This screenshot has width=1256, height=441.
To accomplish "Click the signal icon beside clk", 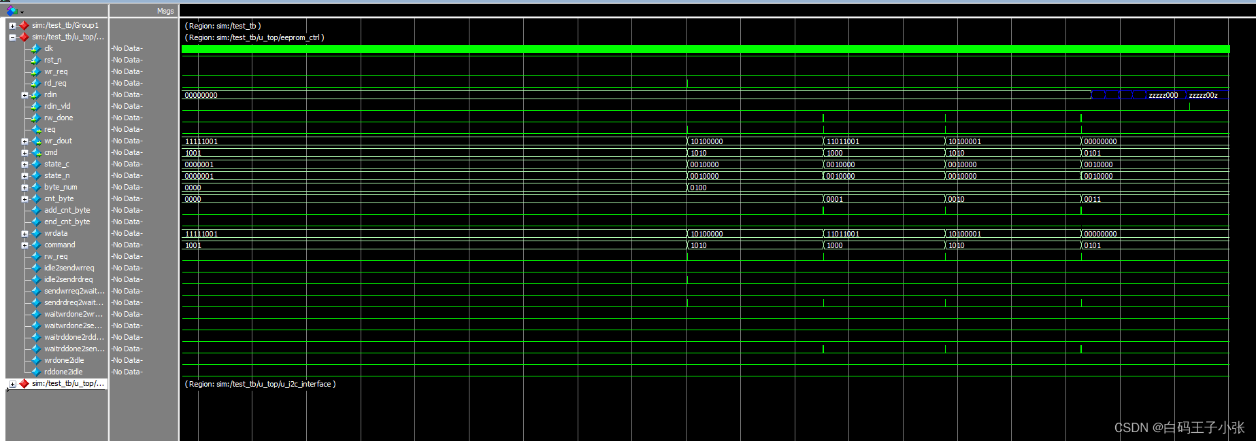I will [35, 48].
